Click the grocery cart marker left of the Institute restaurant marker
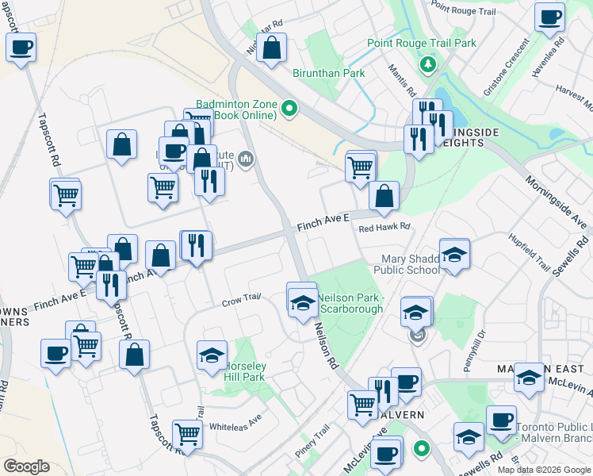This screenshot has height=476, width=593. pyautogui.click(x=163, y=189)
